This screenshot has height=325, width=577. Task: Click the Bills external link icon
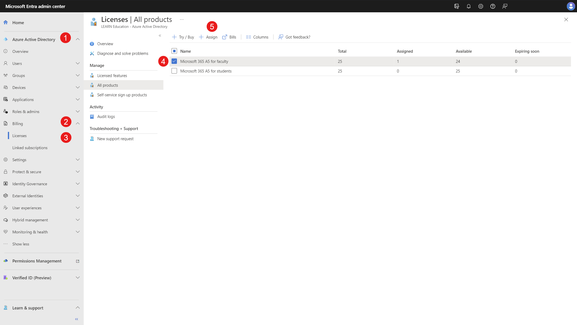(225, 37)
